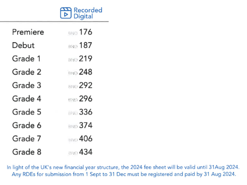The image size is (247, 185).
Task: Select the Grade 4 fee 296
Action: (x=86, y=99)
